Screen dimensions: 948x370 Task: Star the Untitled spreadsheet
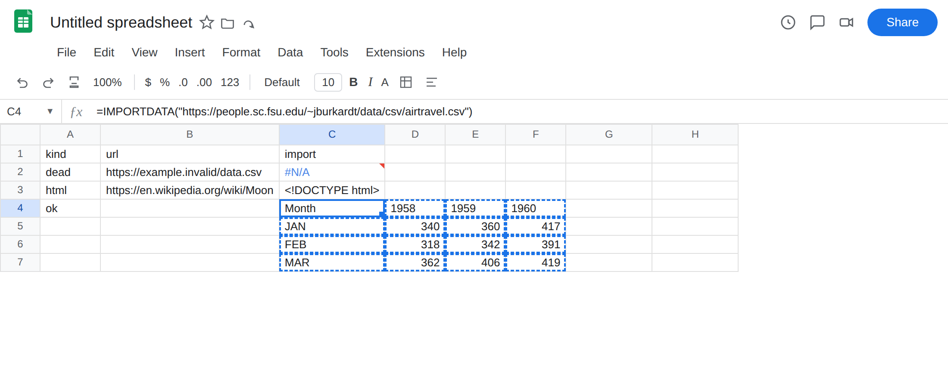(x=207, y=22)
